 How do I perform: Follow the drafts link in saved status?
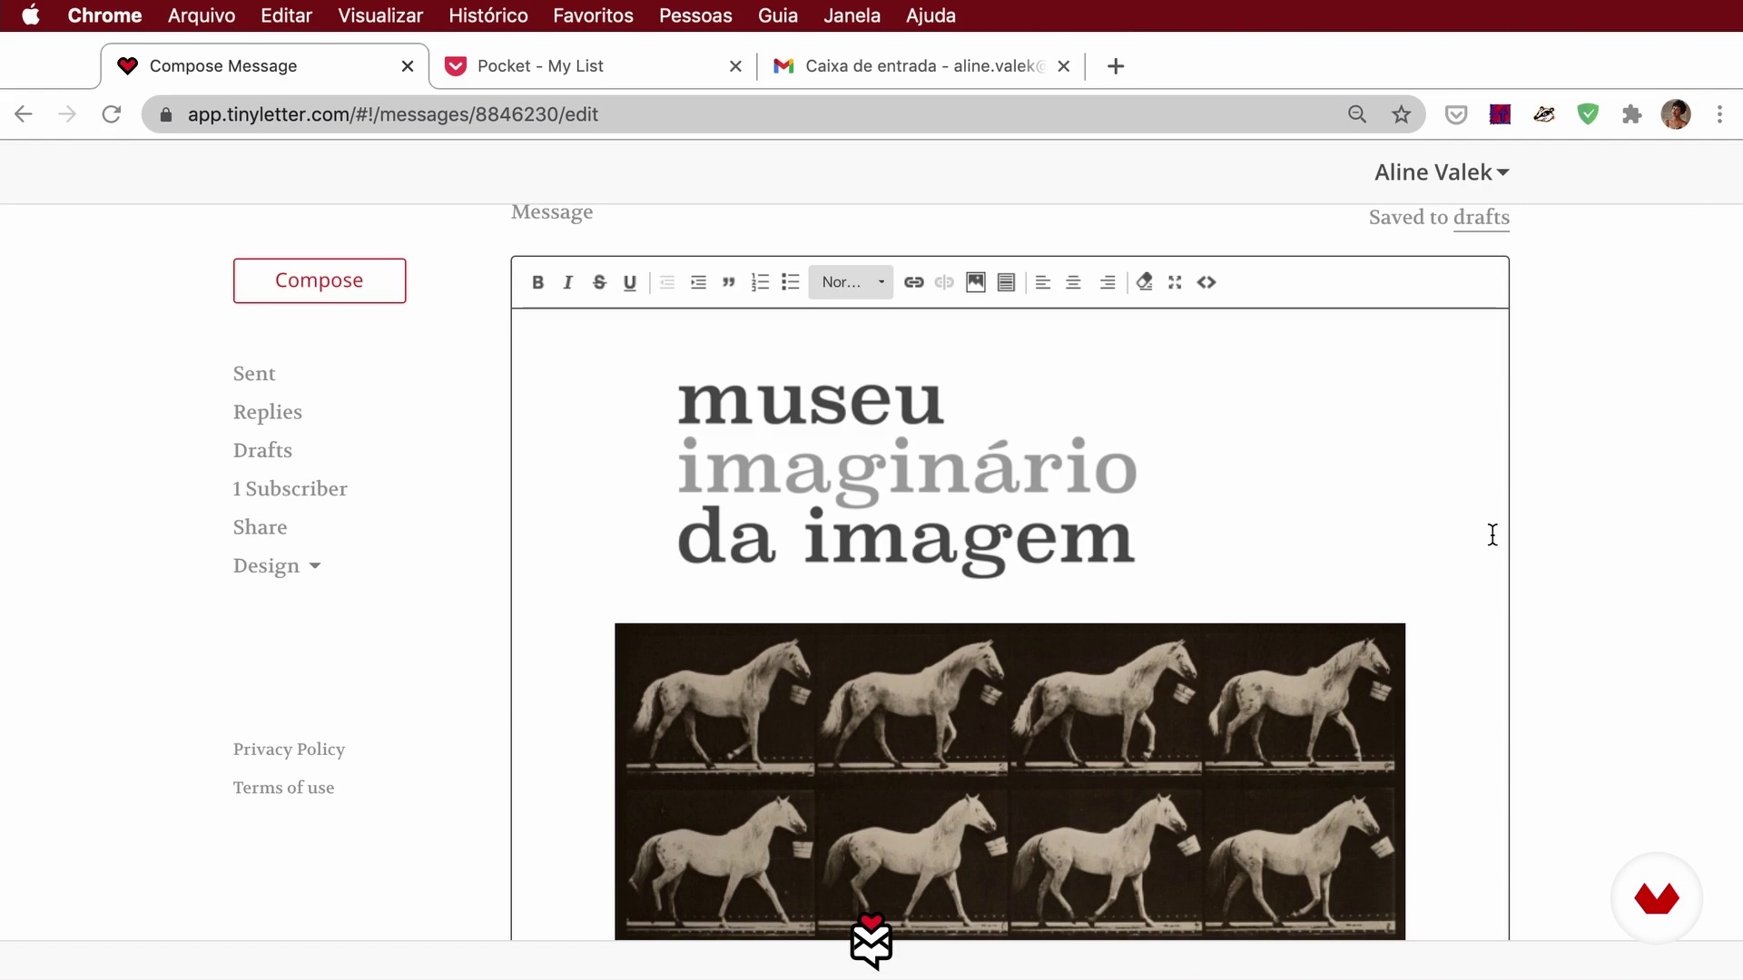click(1482, 217)
